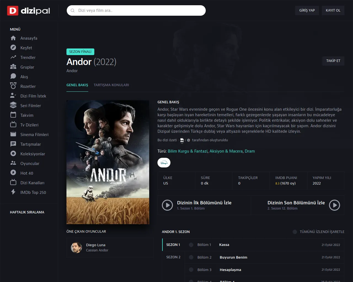Focus the Dizi veya film ara search field
This screenshot has width=353, height=282.
[136, 10]
